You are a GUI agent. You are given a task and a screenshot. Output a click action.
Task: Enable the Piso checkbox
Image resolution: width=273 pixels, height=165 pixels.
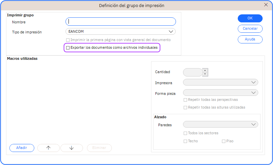pos(224,141)
